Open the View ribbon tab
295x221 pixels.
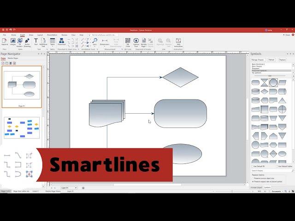(x=73, y=35)
